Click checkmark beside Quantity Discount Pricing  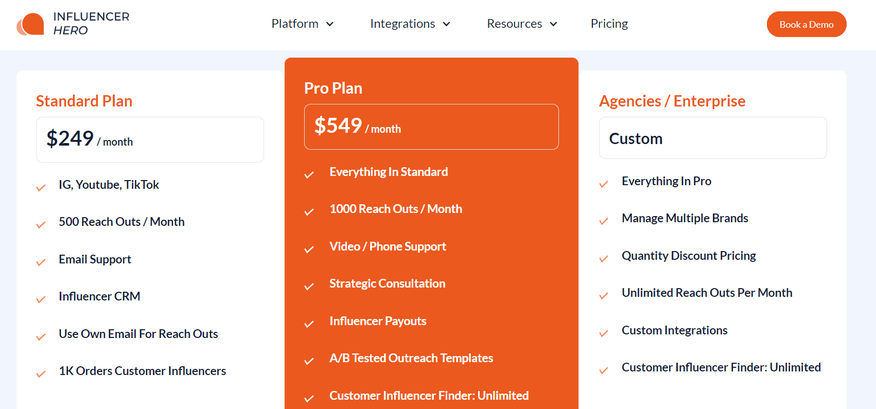tap(604, 259)
